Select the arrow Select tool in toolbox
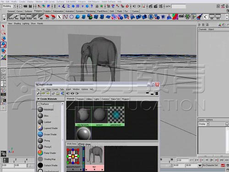Screen dimensions: 229x172 pos(3,26)
